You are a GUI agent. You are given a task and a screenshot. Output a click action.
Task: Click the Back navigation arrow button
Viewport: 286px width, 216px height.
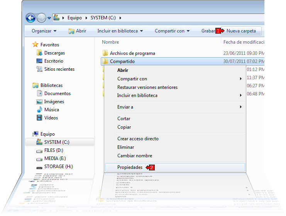point(30,18)
